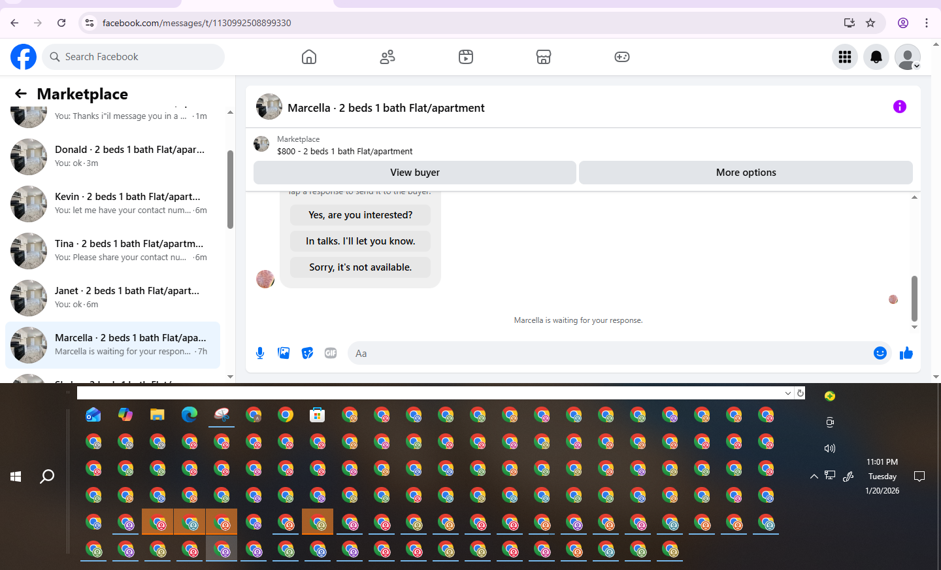Open Microsoft Store from taskbar
Screen dimensions: 941x570
[x=318, y=414]
